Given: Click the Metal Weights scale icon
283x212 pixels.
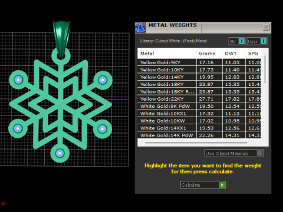Looking at the screenshot, I should click(140, 28).
